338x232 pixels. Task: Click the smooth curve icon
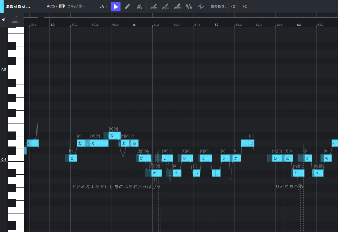[200, 7]
